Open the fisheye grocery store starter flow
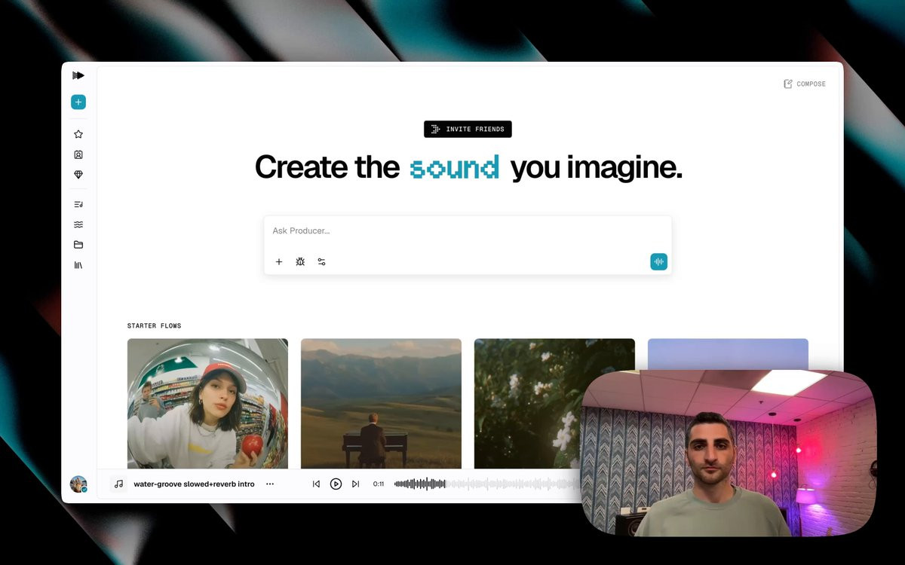The width and height of the screenshot is (905, 565). pos(207,404)
